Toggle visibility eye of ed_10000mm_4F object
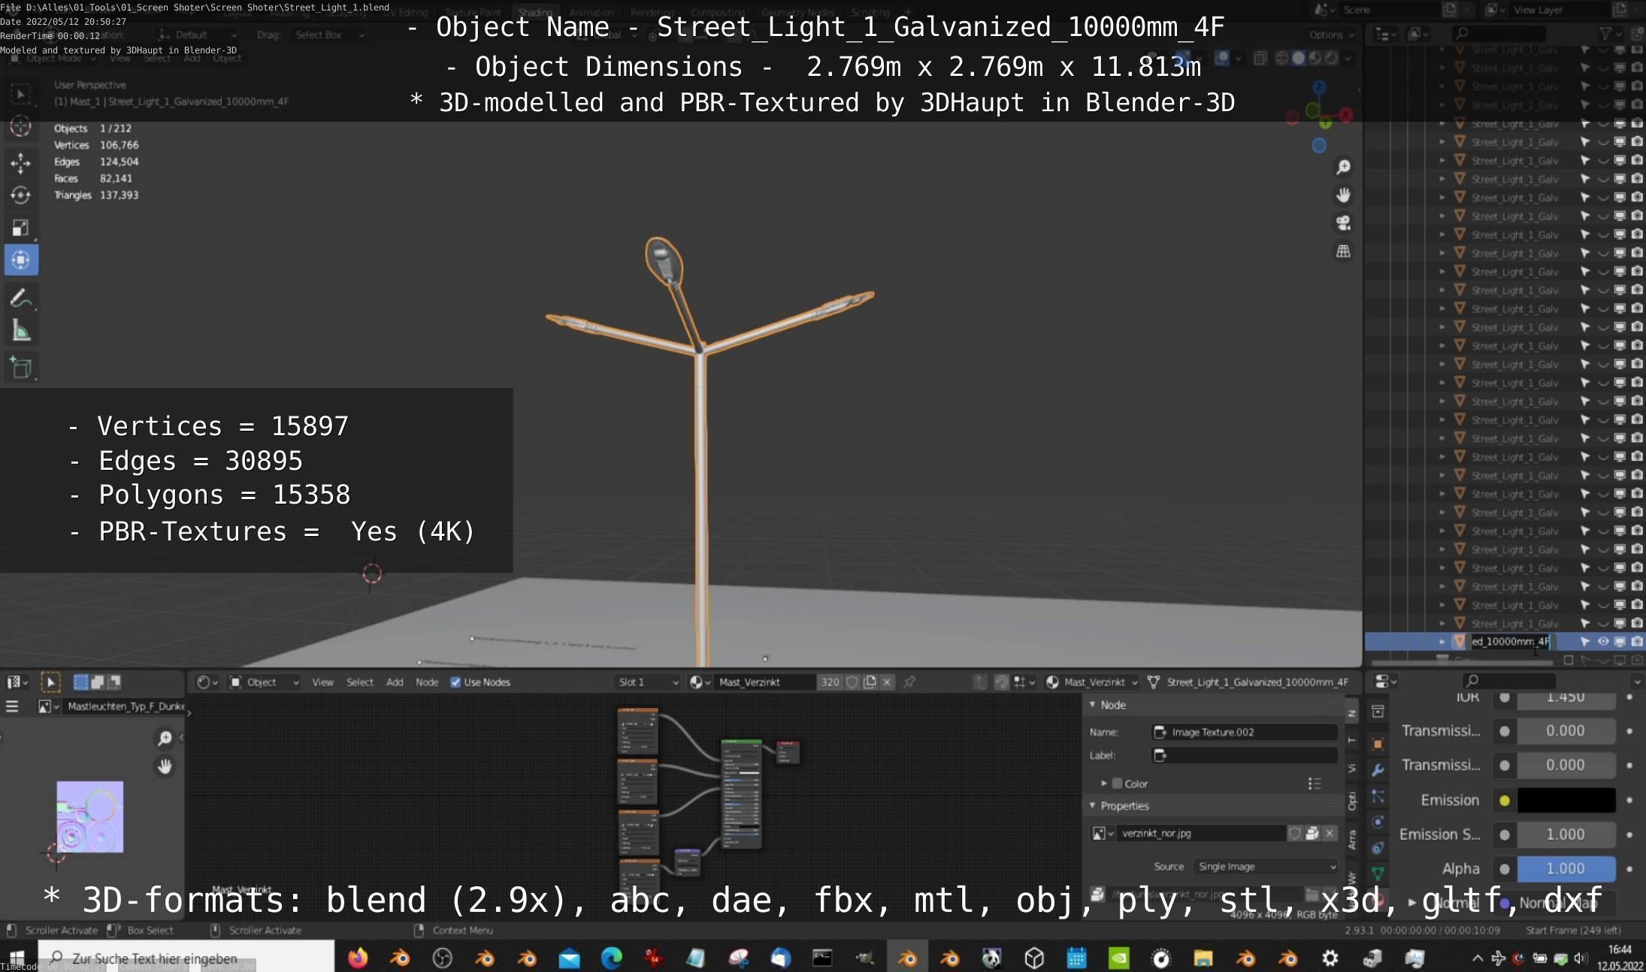 pyautogui.click(x=1602, y=641)
